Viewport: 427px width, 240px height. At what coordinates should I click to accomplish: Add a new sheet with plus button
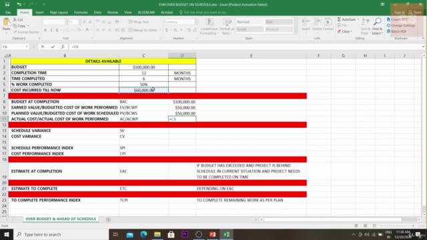pos(108,219)
